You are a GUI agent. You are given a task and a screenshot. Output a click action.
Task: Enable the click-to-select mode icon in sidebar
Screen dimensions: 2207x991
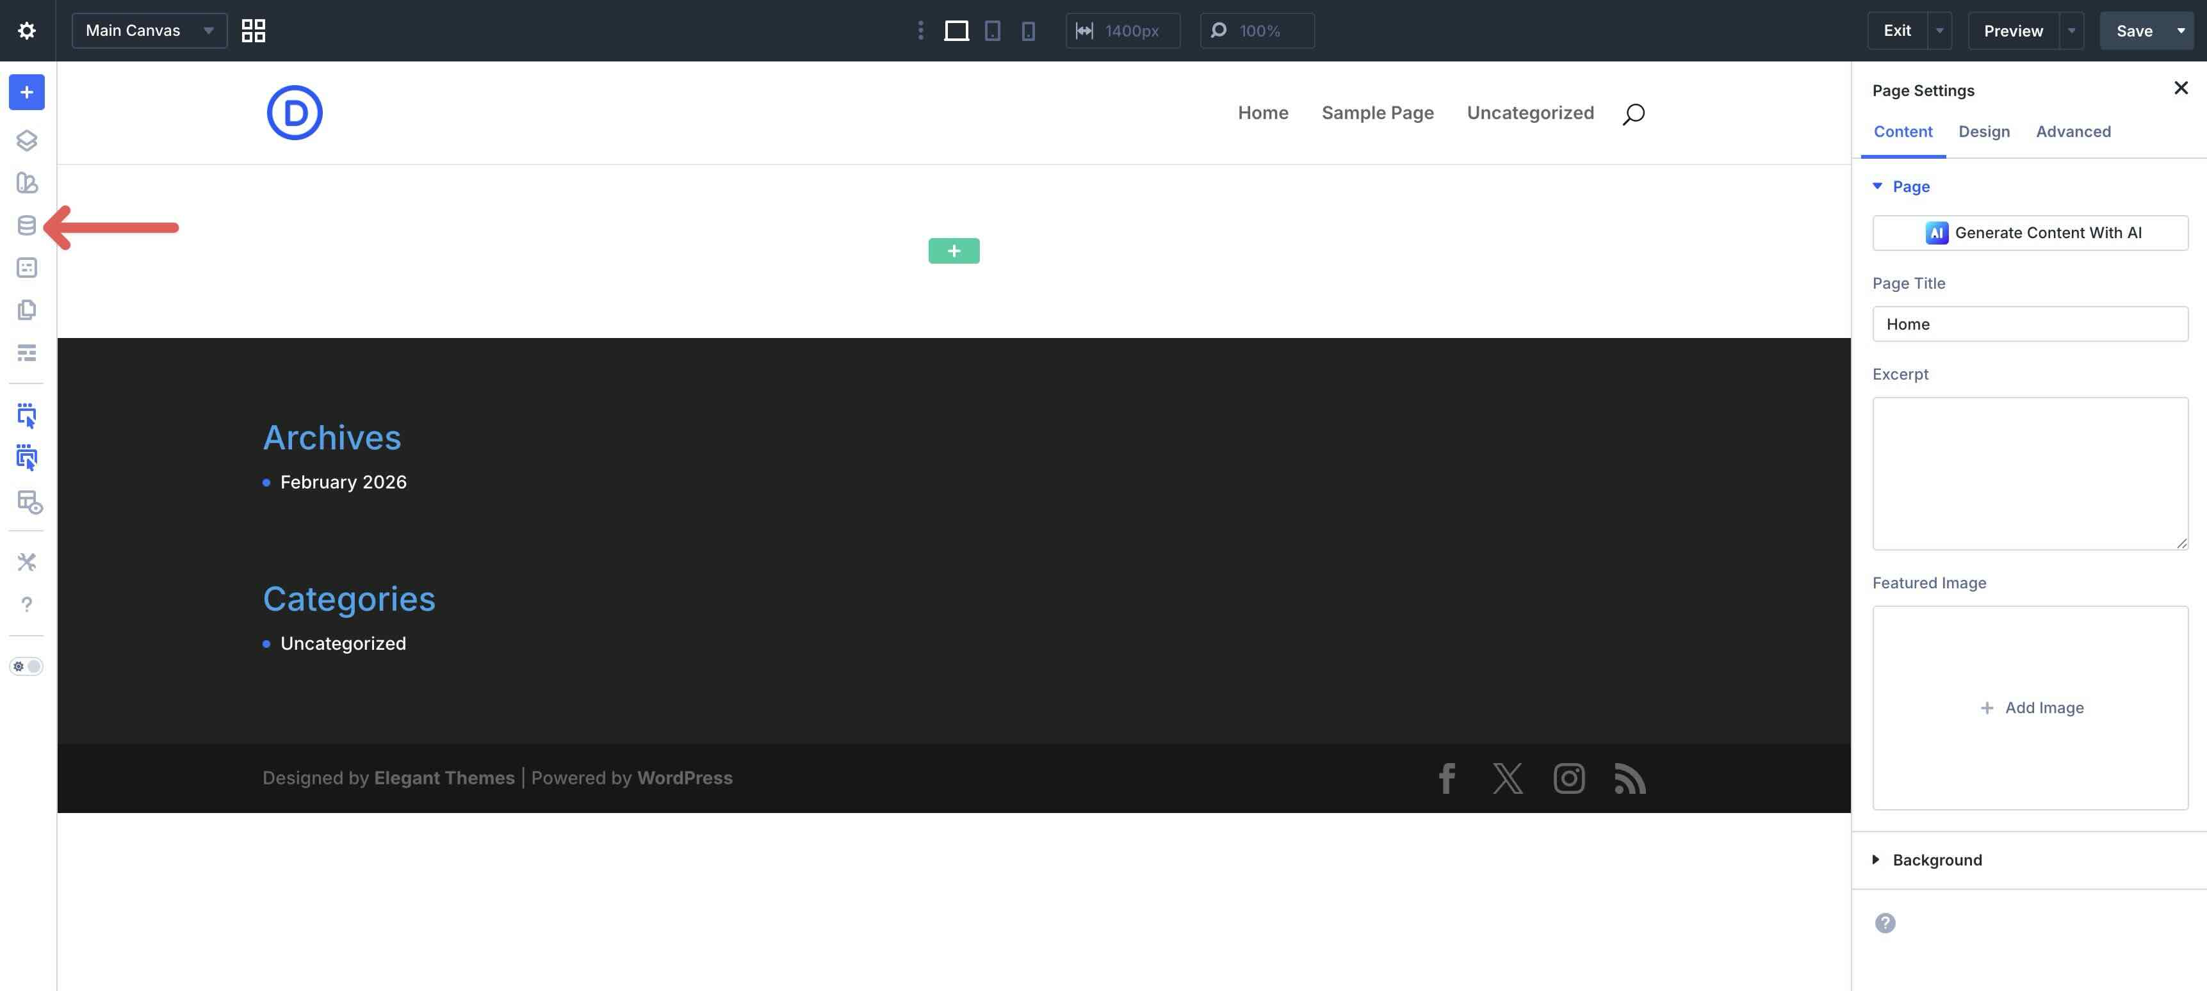click(26, 415)
